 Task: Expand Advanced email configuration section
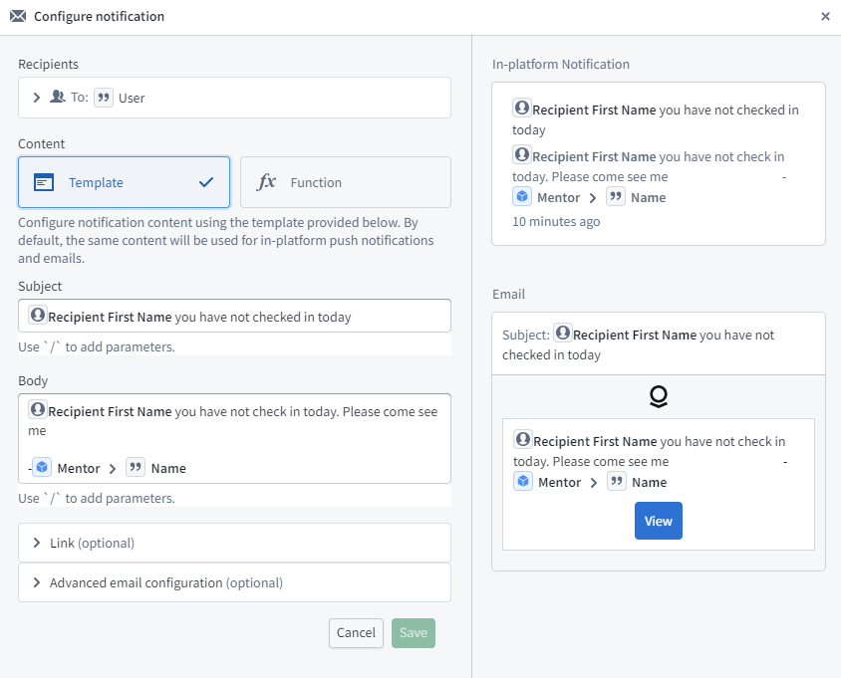[37, 582]
